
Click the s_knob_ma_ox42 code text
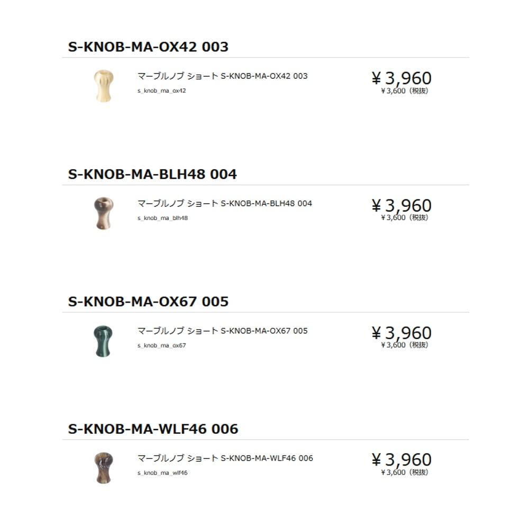coord(161,90)
